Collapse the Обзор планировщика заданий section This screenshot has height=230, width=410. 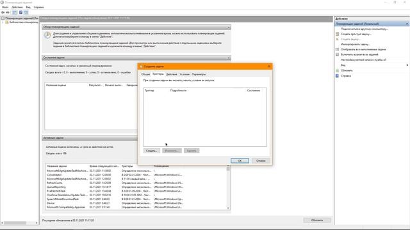[229, 27]
